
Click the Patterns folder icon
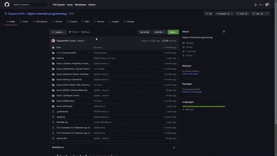(x=53, y=58)
